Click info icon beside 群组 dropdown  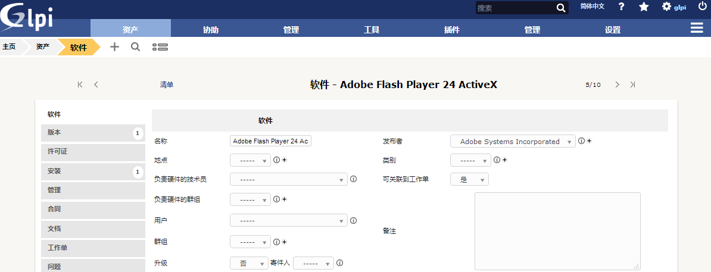coord(276,242)
